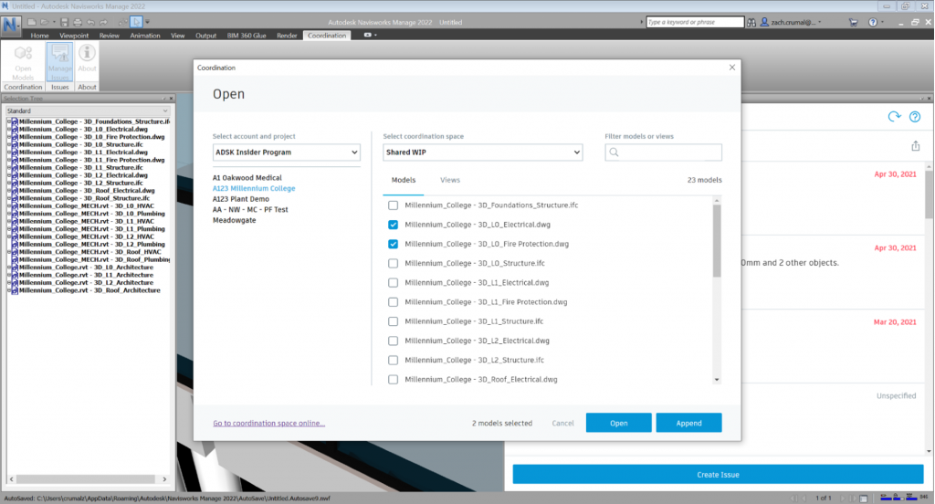Image resolution: width=935 pixels, height=504 pixels.
Task: Click the refresh icon in Issues panel
Action: point(894,117)
